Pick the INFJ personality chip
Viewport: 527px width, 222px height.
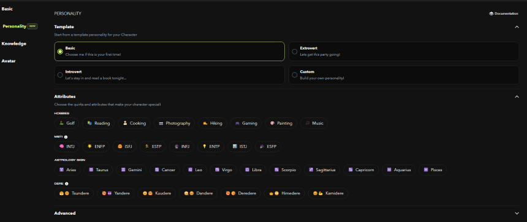[182, 147]
